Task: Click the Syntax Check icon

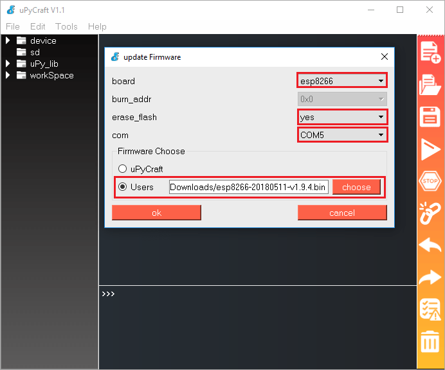Action: [x=430, y=309]
